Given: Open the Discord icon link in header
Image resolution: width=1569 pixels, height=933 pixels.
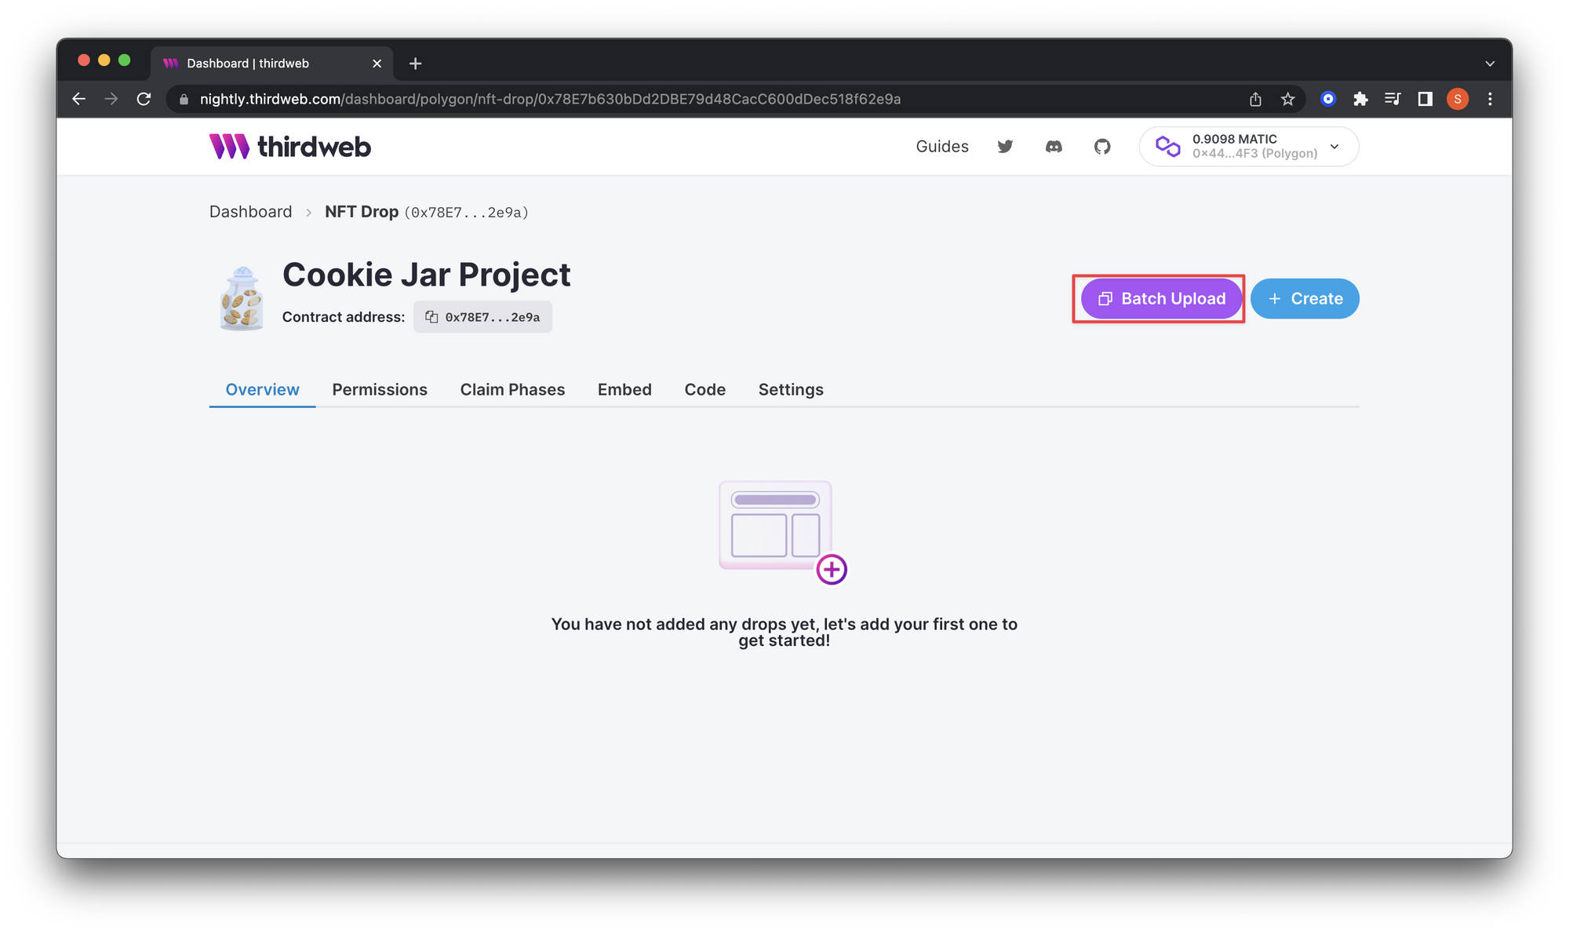Looking at the screenshot, I should pos(1054,147).
